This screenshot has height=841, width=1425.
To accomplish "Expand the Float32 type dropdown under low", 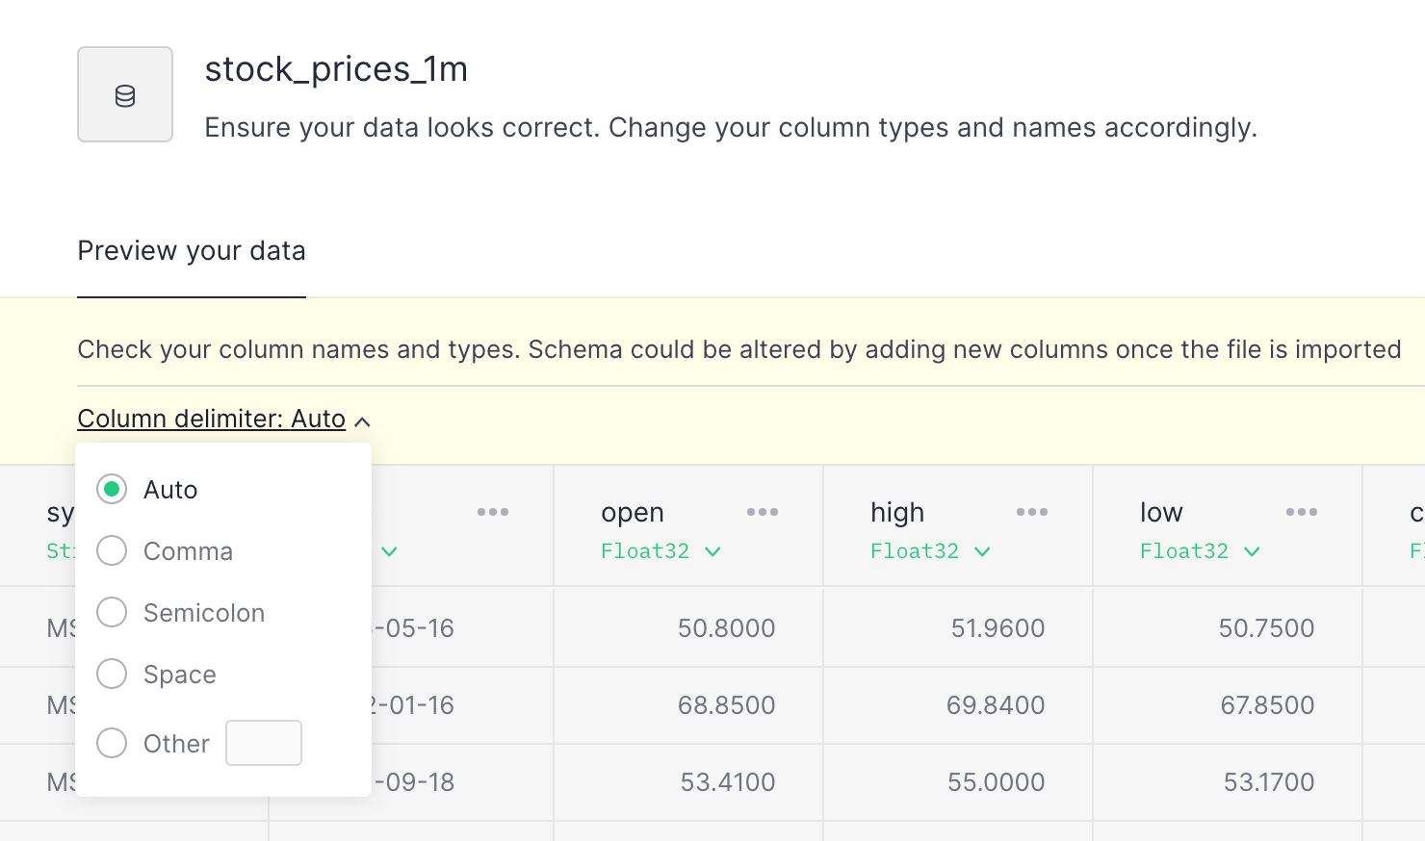I will 1200,551.
